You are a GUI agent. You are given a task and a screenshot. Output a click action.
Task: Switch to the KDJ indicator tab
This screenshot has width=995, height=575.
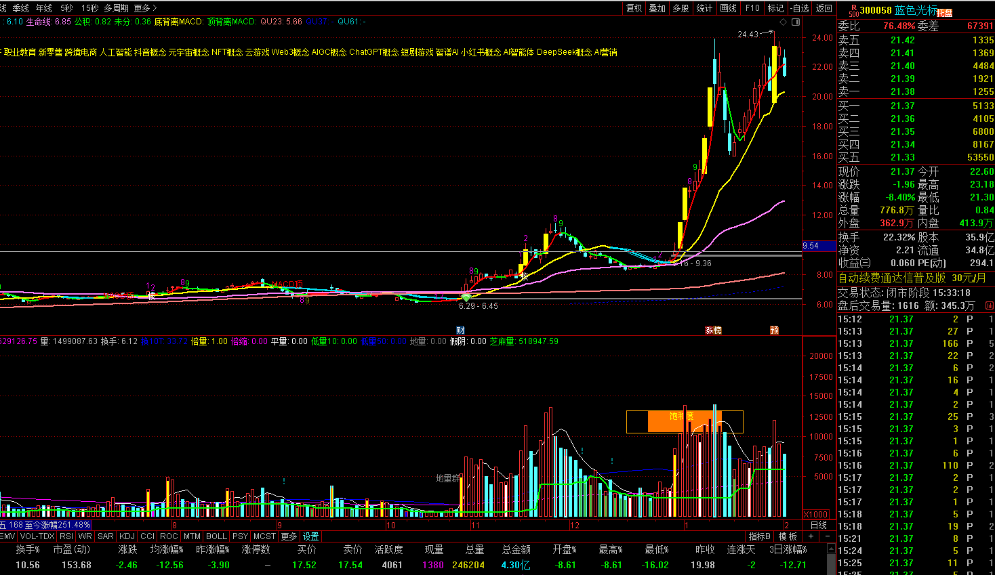127,536
